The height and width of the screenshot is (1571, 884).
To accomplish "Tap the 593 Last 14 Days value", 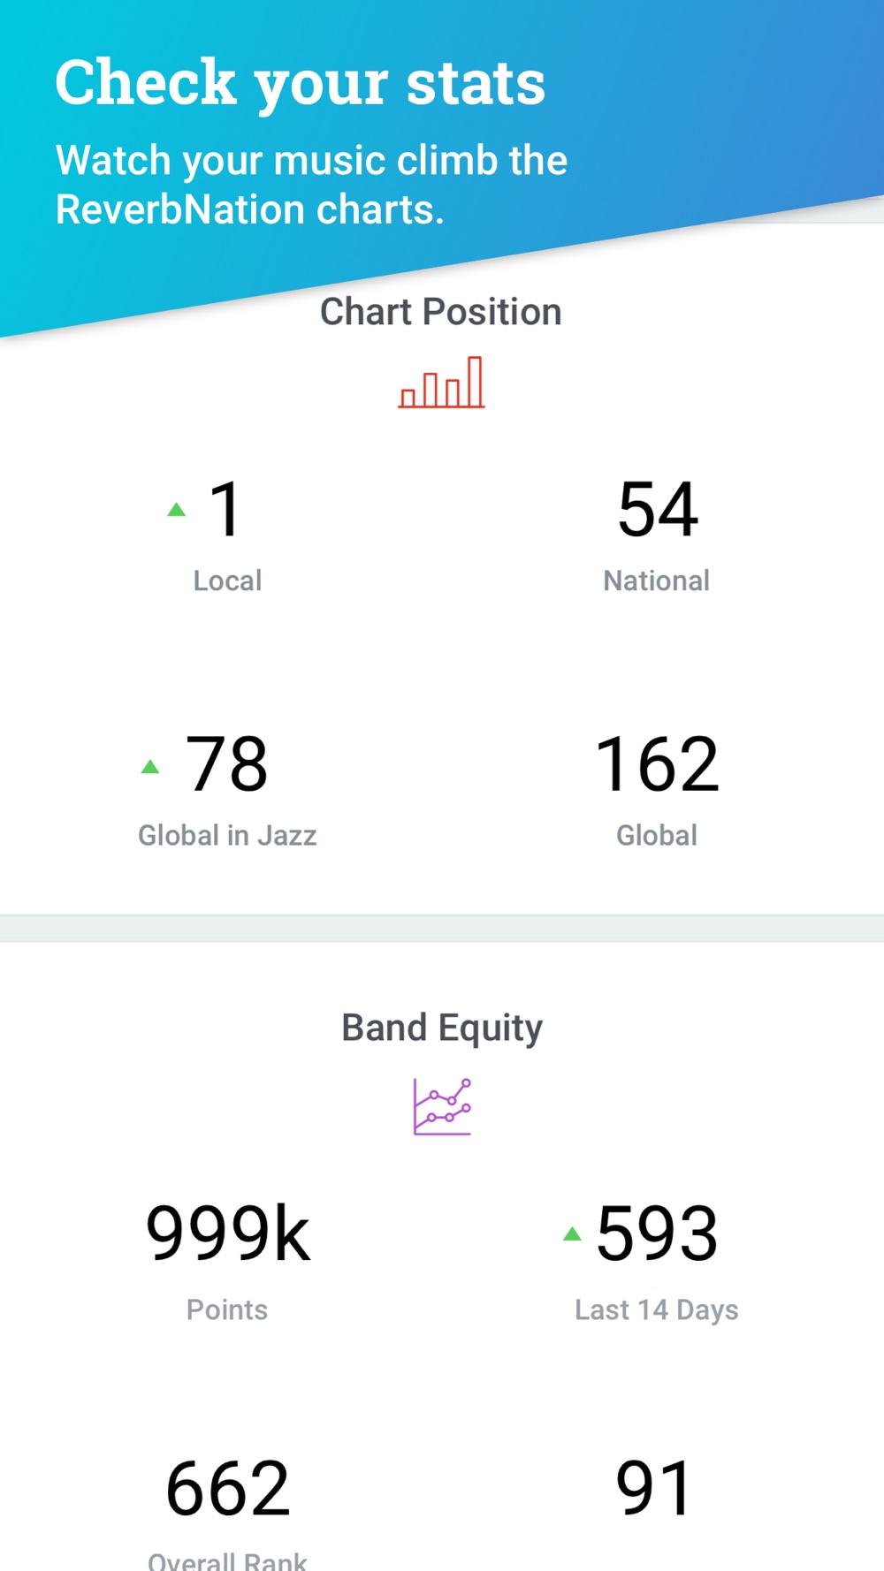I will 657,1233.
